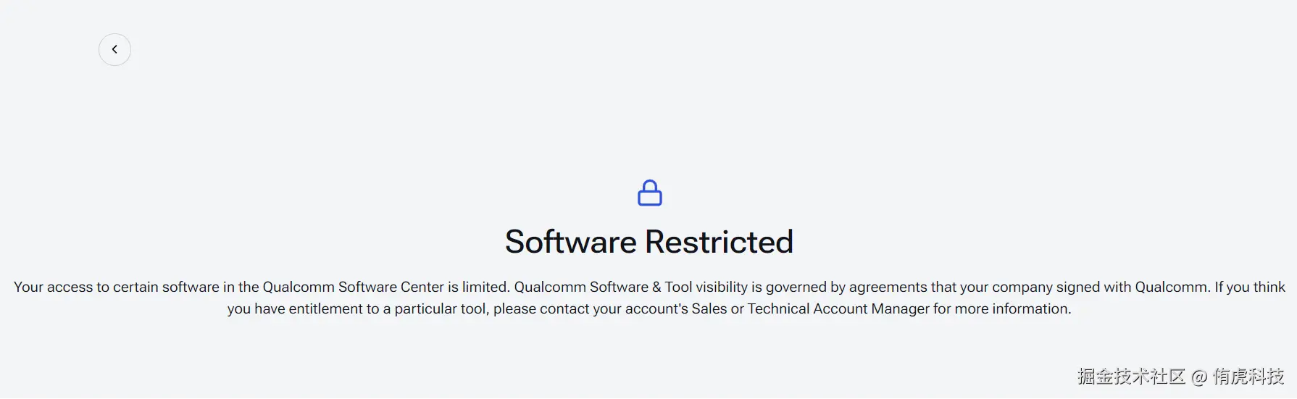Click the Your access text at paragraph start
Screen dimensions: 1297x399
tap(51, 287)
